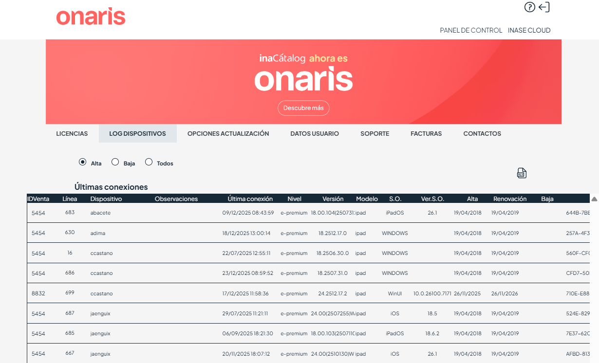Click version value 24.2512.17.2
599x363 pixels.
333,293
